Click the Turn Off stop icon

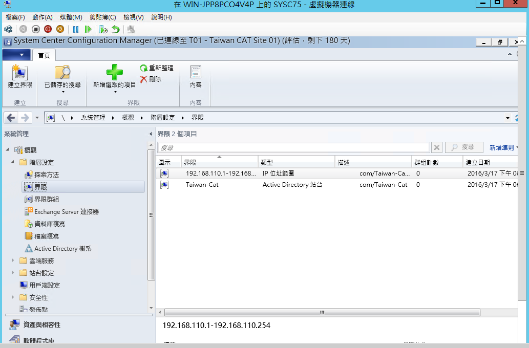(x=36, y=29)
